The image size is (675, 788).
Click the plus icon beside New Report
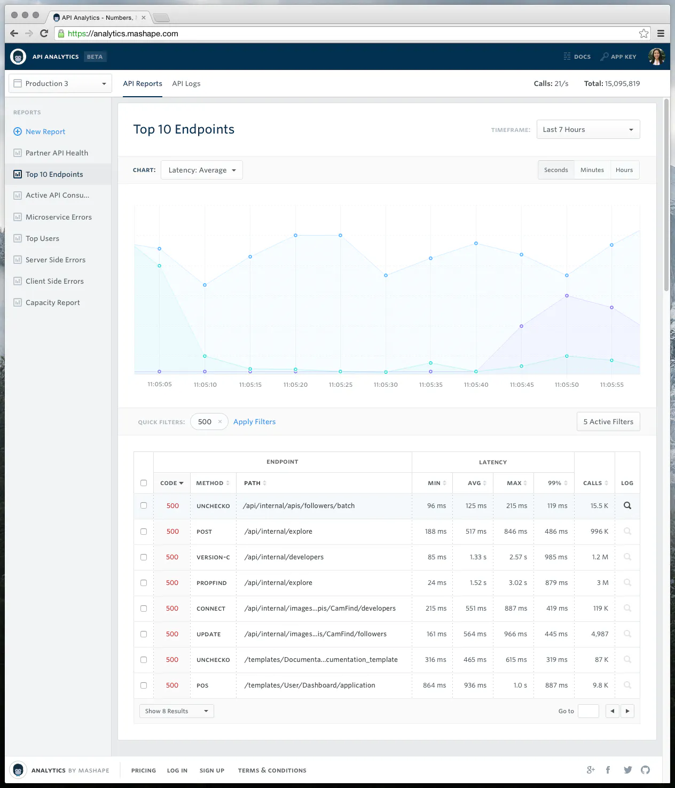[x=18, y=131]
